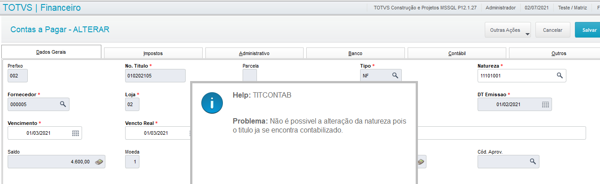Click the Natureza input field with 11101001
This screenshot has height=184, width=600.
[x=522, y=76]
